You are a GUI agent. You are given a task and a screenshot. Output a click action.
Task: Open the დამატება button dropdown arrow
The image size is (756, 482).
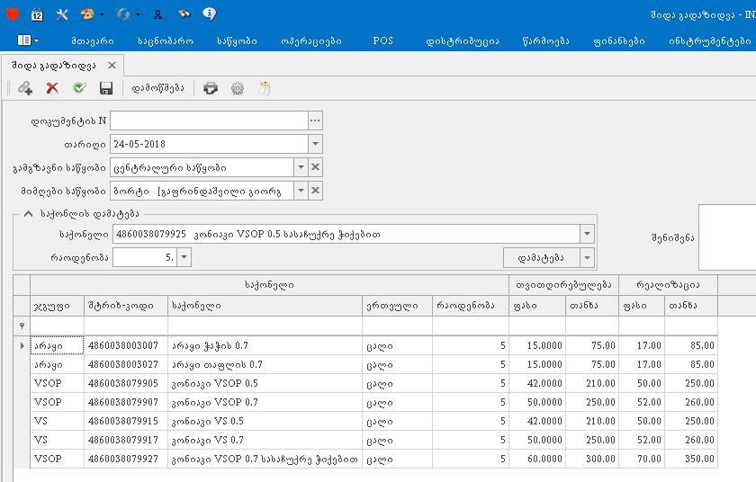(587, 257)
